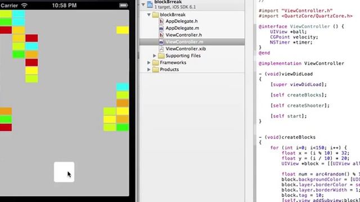Click the Carrier label in simulator
The height and width of the screenshot is (202, 360).
click(x=9, y=6)
